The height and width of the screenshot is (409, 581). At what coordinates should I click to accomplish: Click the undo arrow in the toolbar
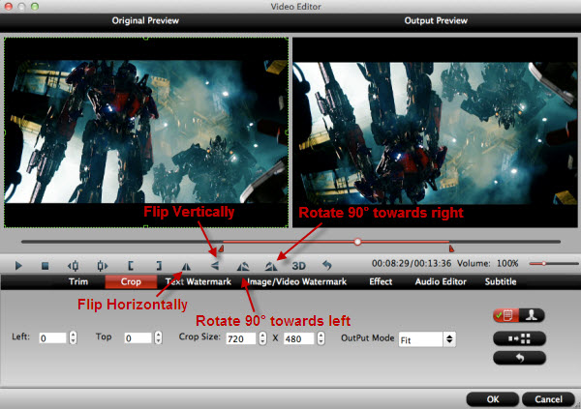coord(327,265)
